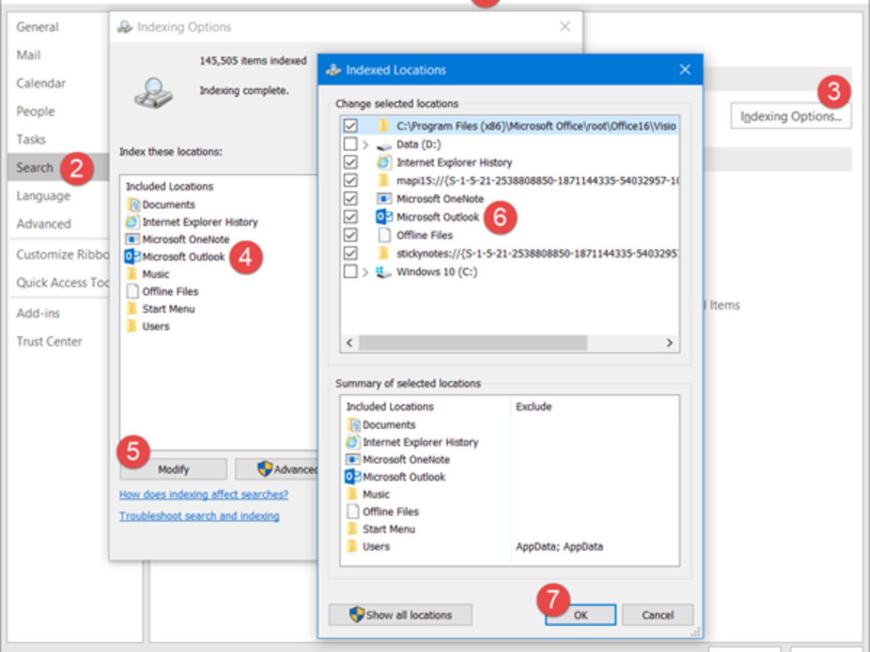This screenshot has height=652, width=870.
Task: Check the Windows 10 (C:) checkbox
Action: [x=351, y=272]
